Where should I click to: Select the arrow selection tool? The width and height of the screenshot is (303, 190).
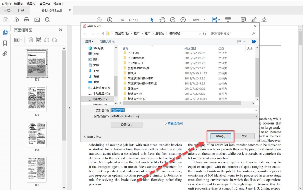click(x=152, y=20)
